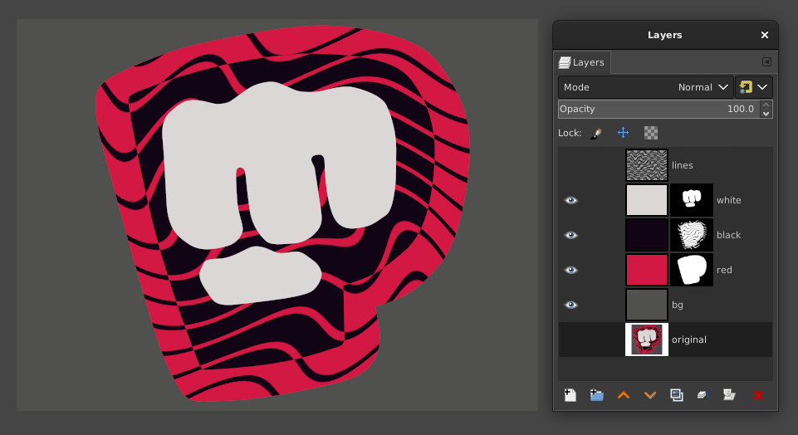This screenshot has width=798, height=435.
Task: Duplicate the selected layer
Action: tap(677, 395)
